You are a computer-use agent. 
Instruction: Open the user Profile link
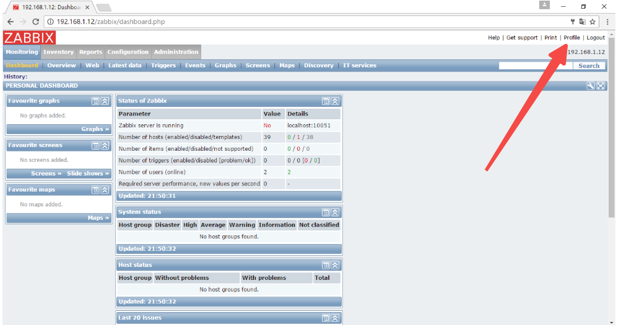point(572,38)
